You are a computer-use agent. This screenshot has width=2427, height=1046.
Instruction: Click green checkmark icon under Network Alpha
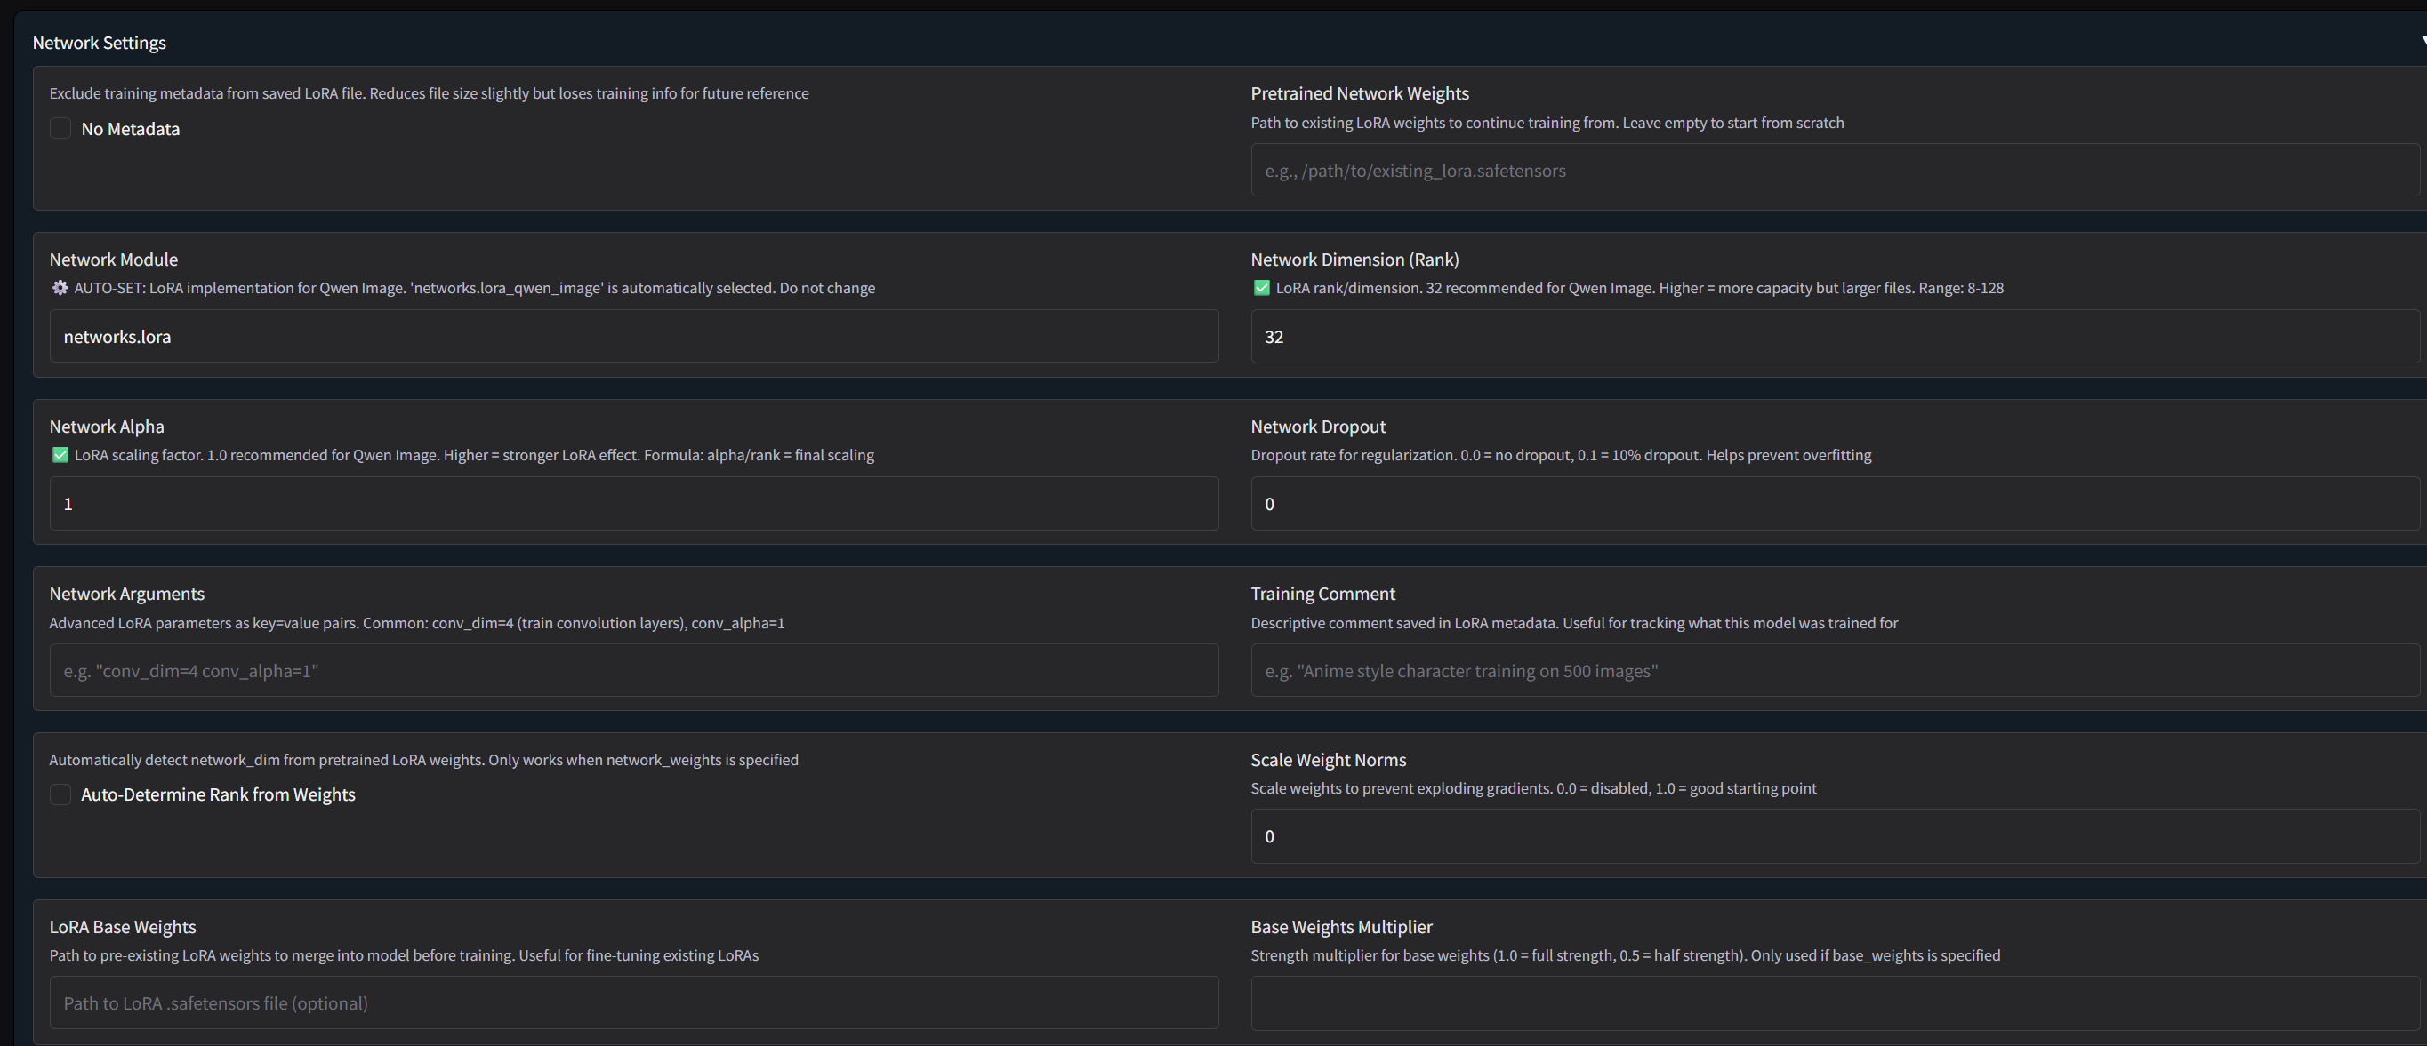tap(60, 455)
